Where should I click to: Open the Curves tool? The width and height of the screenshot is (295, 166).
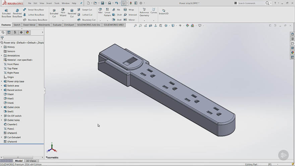point(154,11)
